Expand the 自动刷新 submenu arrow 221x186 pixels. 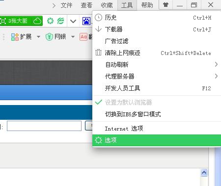pyautogui.click(x=216, y=64)
